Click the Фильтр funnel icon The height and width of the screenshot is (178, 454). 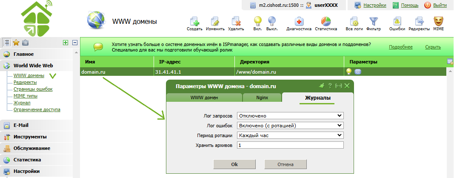374,22
